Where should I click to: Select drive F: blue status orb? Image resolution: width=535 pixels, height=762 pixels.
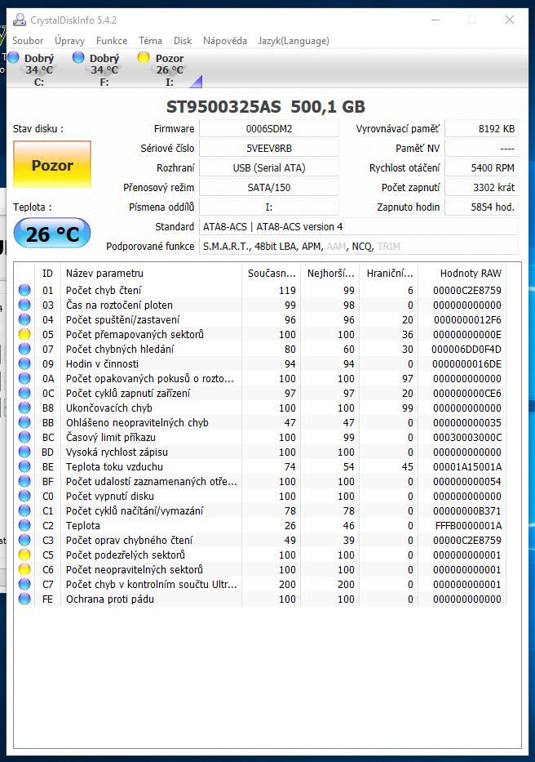click(78, 57)
